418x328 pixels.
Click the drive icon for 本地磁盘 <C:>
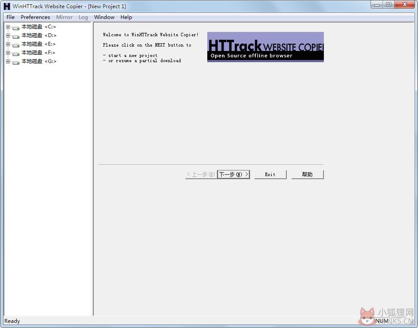pyautogui.click(x=16, y=28)
